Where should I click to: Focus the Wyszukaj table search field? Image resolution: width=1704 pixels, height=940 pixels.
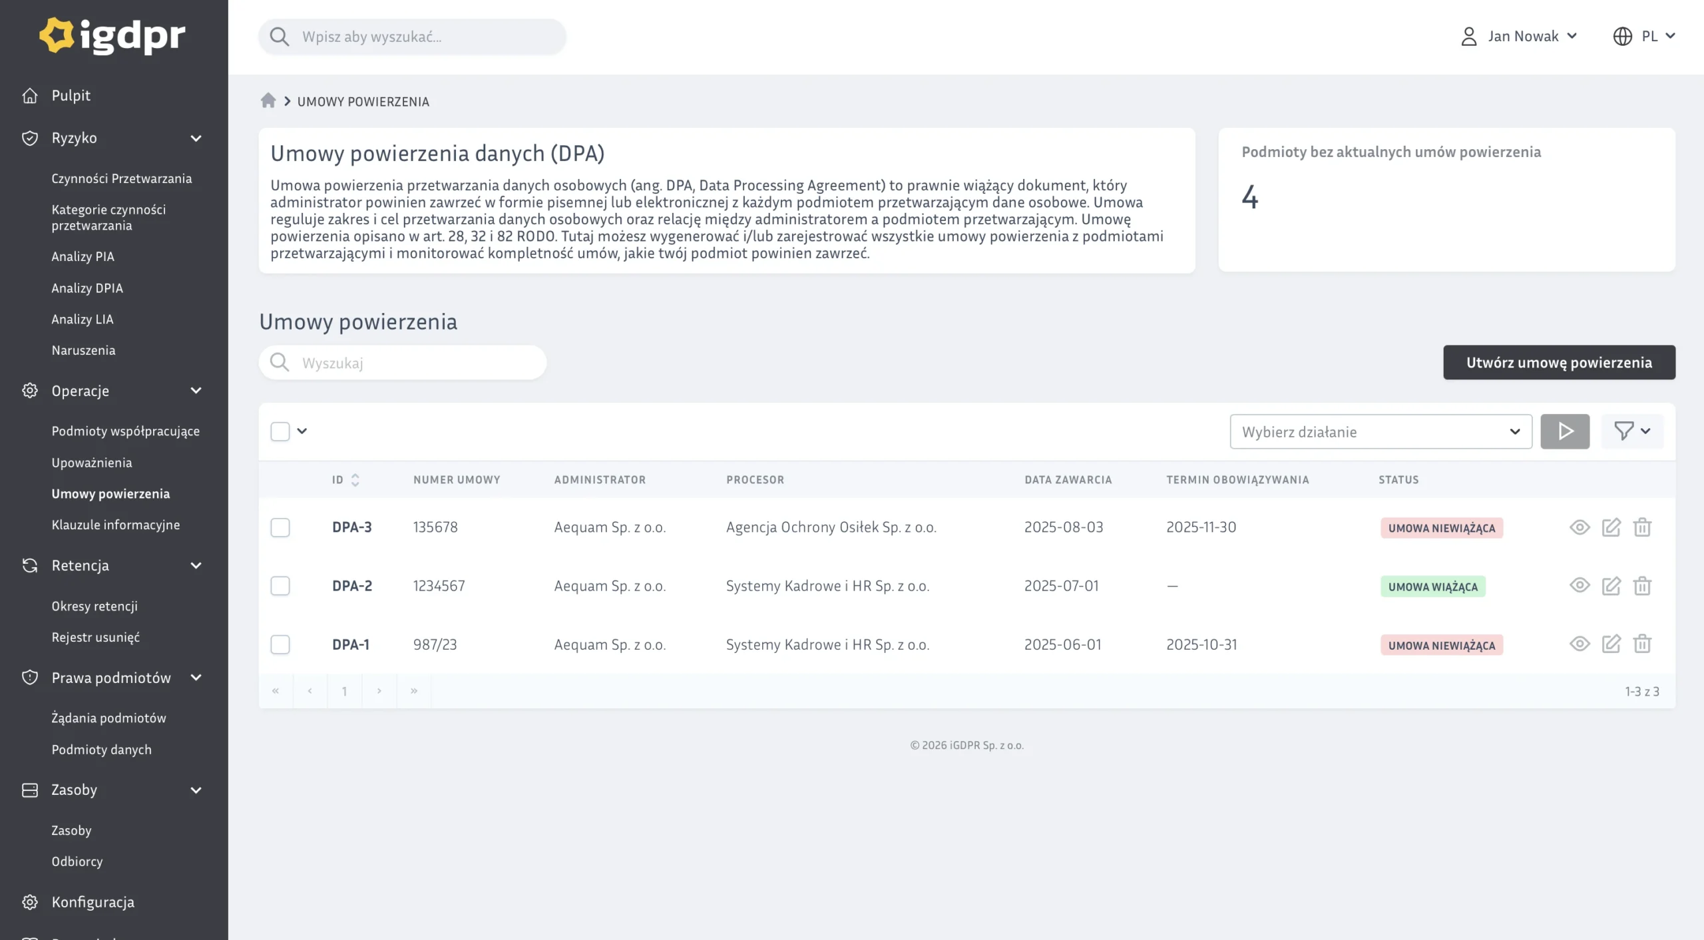[x=413, y=363]
